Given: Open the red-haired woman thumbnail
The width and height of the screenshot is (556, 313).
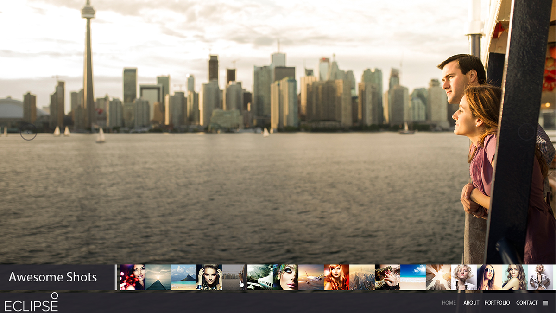Looking at the screenshot, I should coord(336,276).
